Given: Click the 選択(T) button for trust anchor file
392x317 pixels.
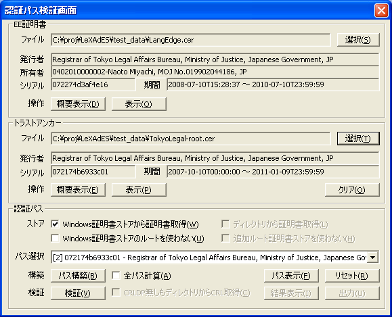Looking at the screenshot, I should tap(358, 139).
